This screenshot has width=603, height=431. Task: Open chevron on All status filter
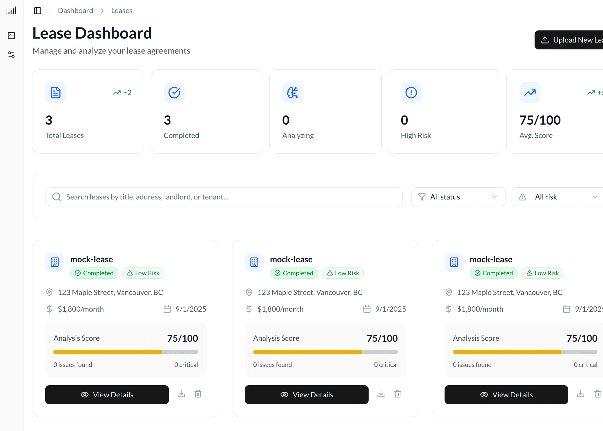[494, 197]
